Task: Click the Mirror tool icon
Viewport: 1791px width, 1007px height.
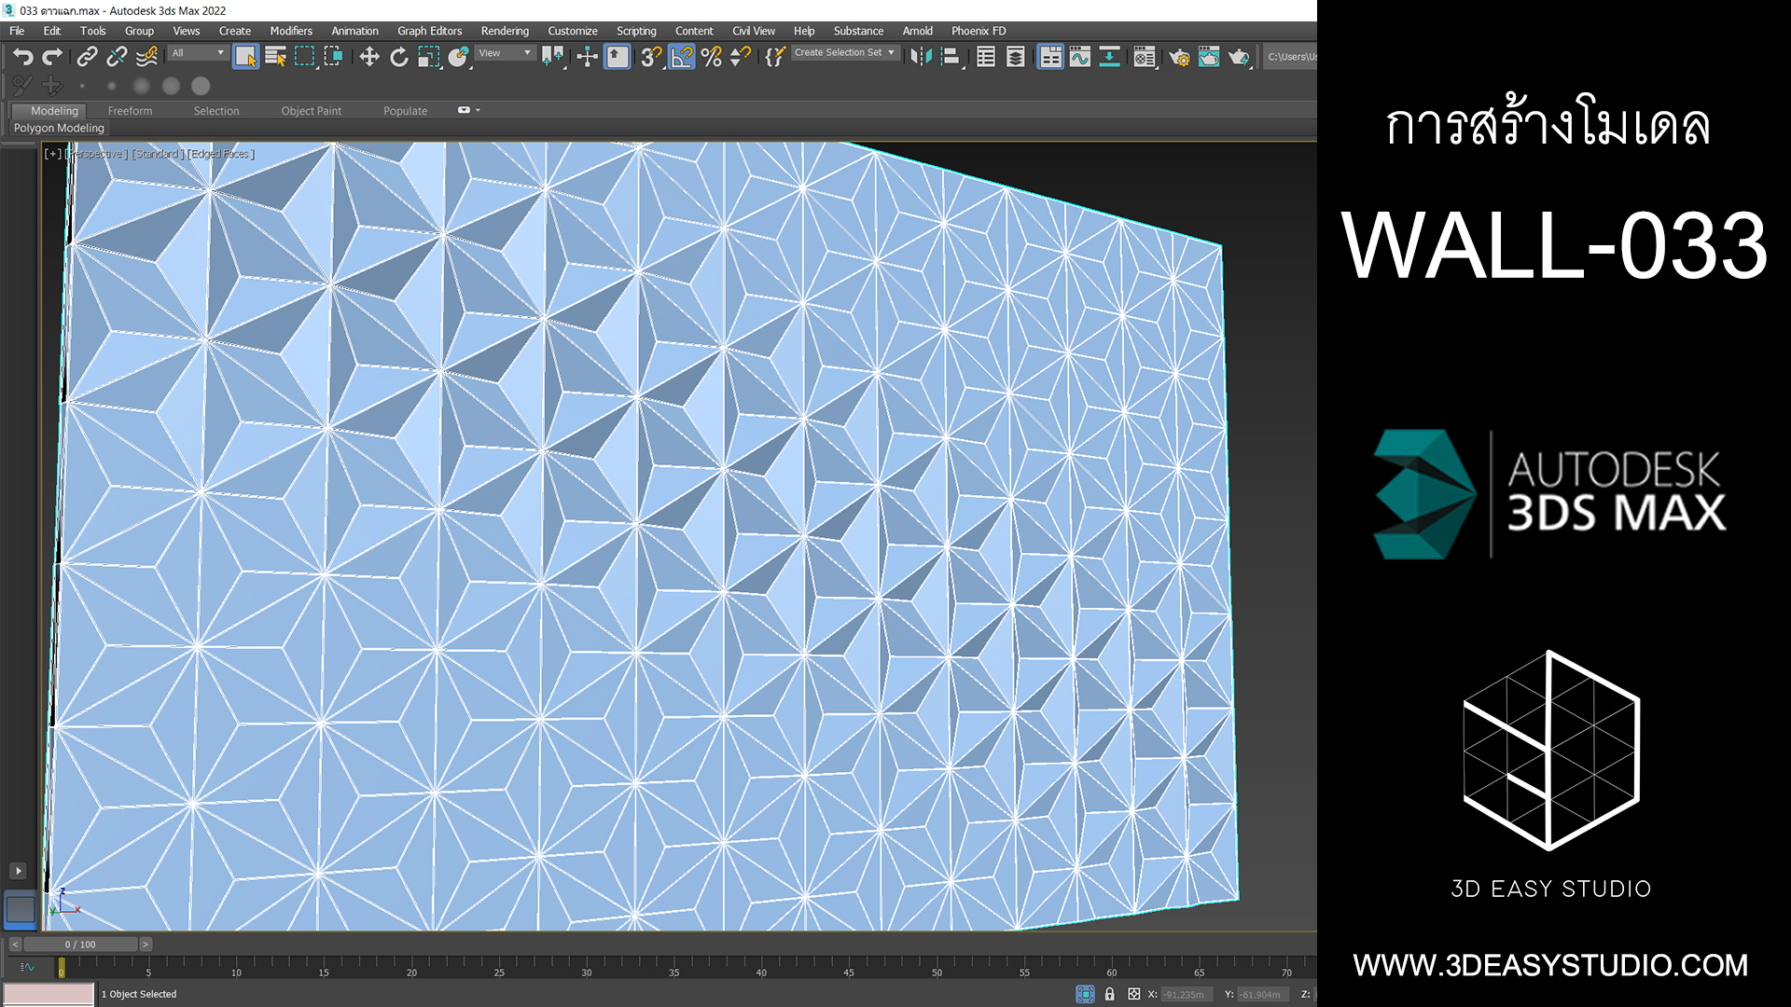Action: point(921,57)
